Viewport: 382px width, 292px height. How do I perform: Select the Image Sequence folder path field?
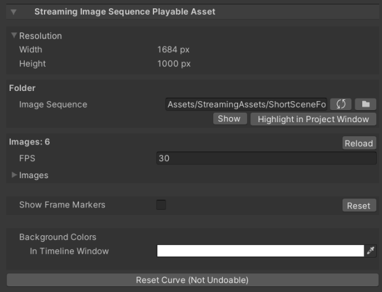[x=246, y=104]
